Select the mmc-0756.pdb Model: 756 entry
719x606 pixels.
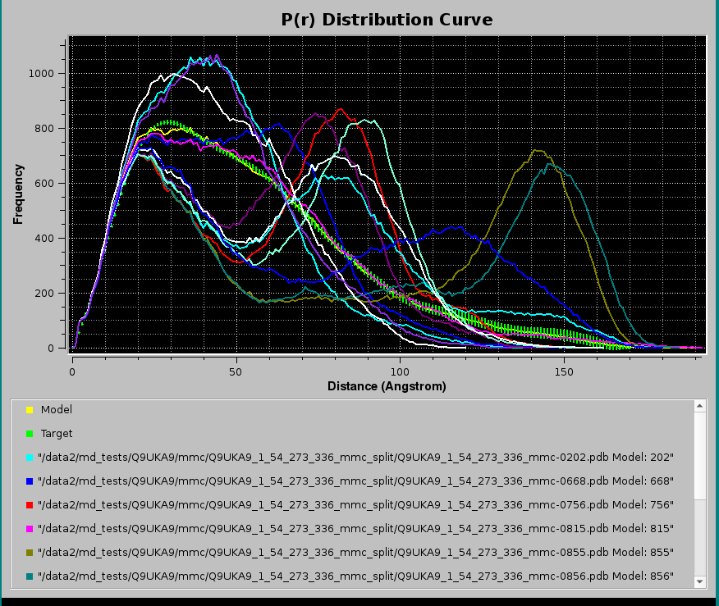click(x=357, y=505)
